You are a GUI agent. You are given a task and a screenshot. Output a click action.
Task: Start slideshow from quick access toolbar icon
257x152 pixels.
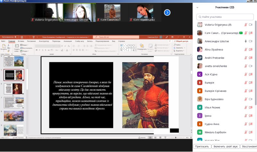(34, 37)
